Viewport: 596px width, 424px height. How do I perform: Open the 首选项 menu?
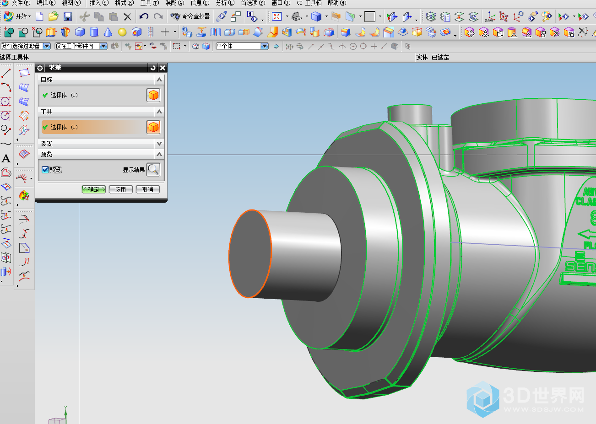pos(253,3)
